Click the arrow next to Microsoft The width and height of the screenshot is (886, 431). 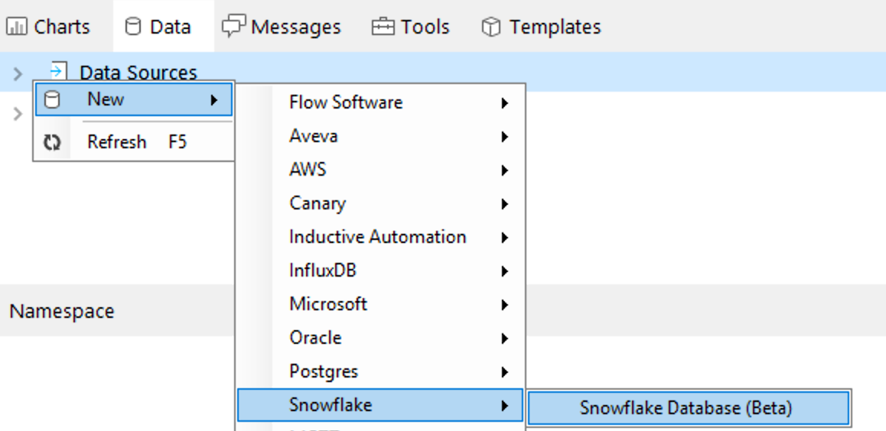[x=504, y=305]
